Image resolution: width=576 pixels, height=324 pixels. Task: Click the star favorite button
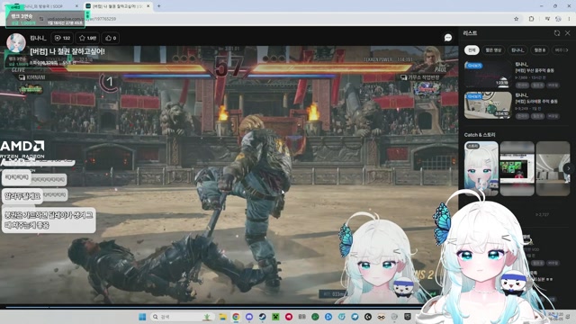[87, 38]
